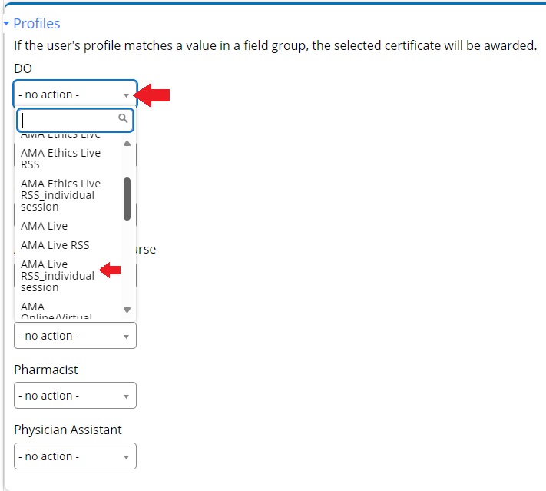Viewport: 546px width, 491px height.
Task: Choose AMA Live RSS_individual session option
Action: click(58, 276)
